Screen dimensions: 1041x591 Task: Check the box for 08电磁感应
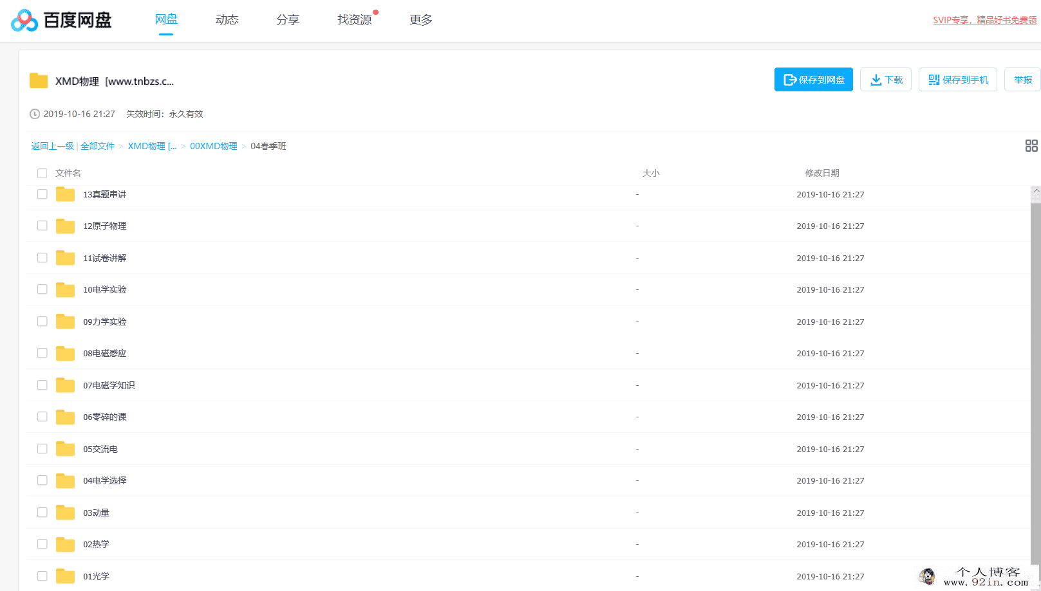pos(42,353)
